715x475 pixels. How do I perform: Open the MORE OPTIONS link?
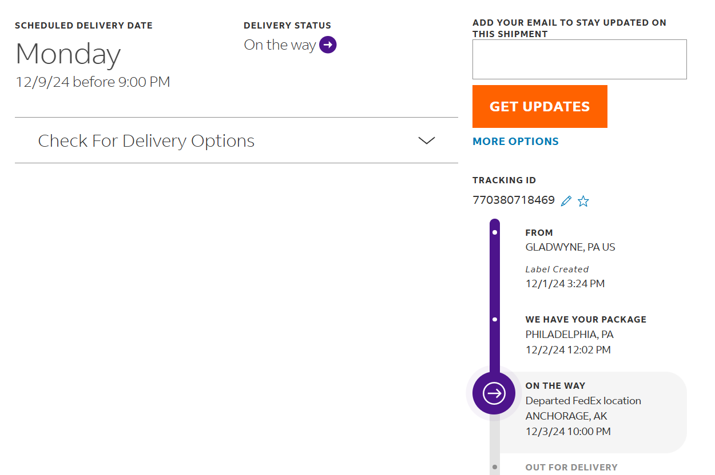pyautogui.click(x=515, y=141)
